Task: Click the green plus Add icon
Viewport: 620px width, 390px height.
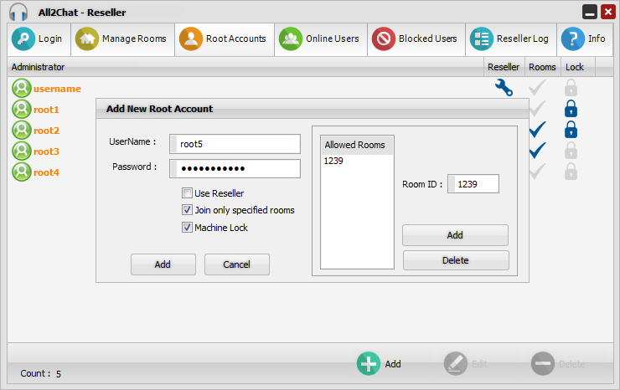Action: pos(369,363)
